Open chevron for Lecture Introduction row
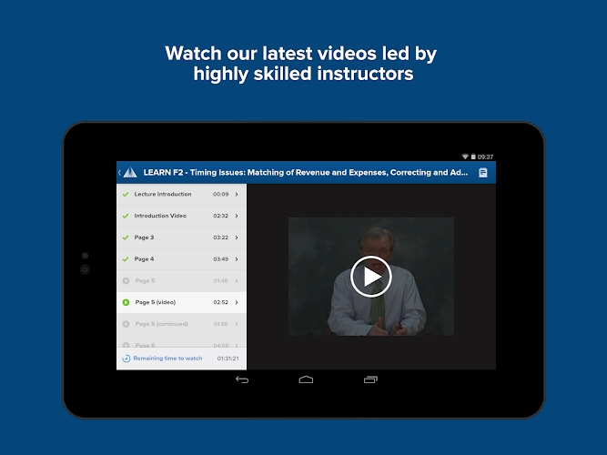This screenshot has width=607, height=455. pyautogui.click(x=237, y=195)
